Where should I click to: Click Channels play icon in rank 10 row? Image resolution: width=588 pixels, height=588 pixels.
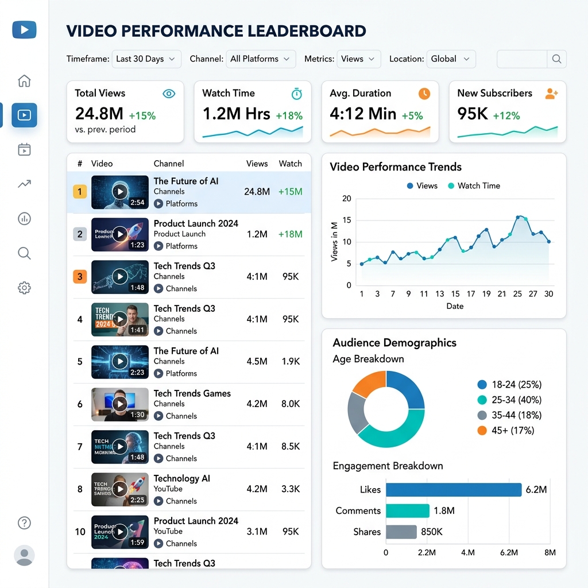(x=158, y=543)
